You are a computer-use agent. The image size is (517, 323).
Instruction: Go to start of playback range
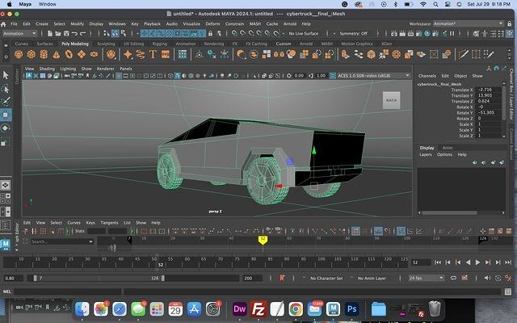(x=438, y=262)
